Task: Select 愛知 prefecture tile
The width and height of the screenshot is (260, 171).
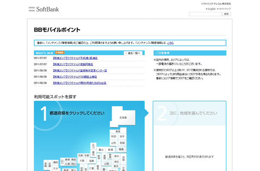Action: tap(98, 167)
